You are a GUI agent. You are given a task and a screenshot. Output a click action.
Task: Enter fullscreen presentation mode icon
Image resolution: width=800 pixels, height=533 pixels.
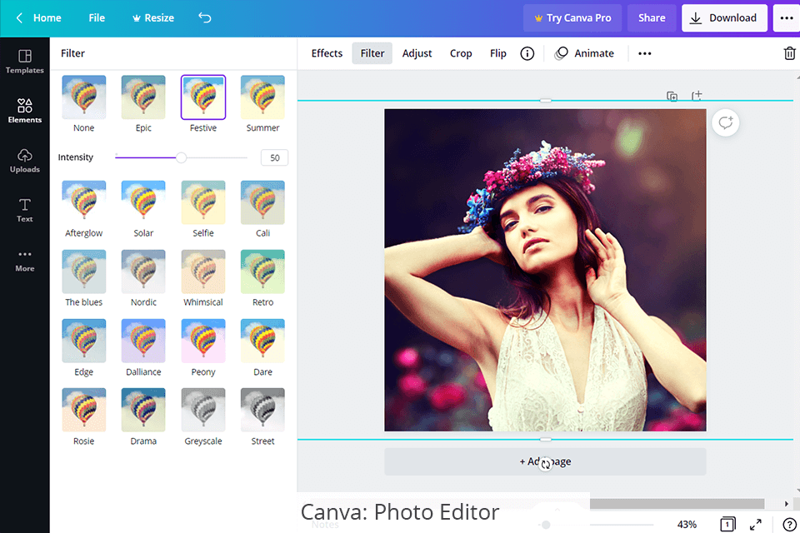coord(756,525)
